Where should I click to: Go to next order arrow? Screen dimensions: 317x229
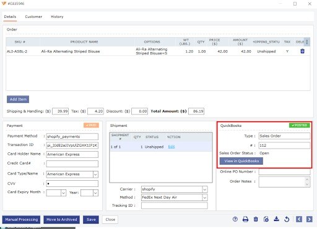tap(309, 219)
